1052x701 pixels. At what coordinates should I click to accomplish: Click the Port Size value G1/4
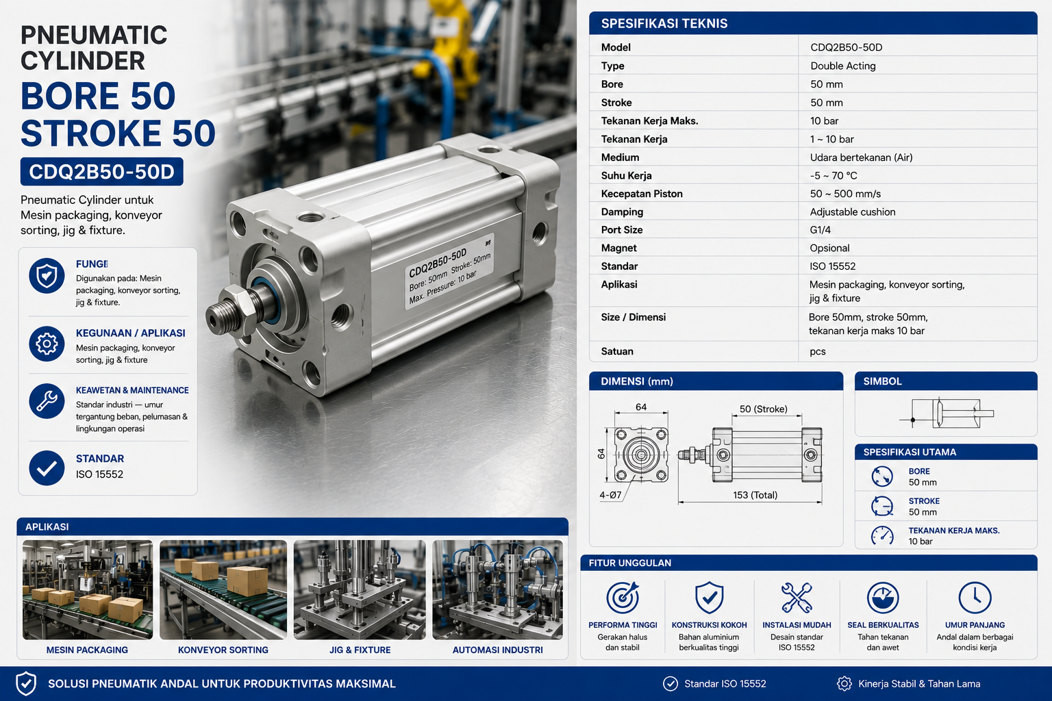[x=821, y=230]
